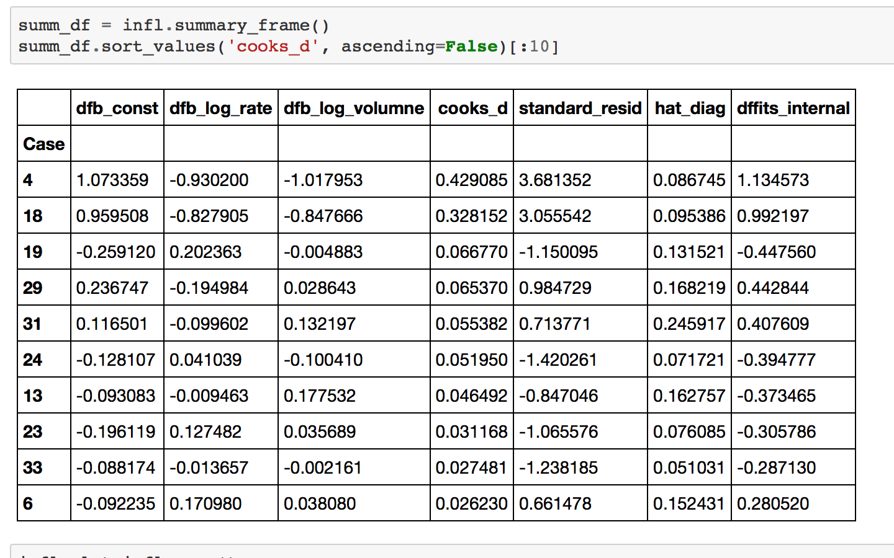Viewport: 894px width, 558px height.
Task: Click the cooks_d column header
Action: 472,108
